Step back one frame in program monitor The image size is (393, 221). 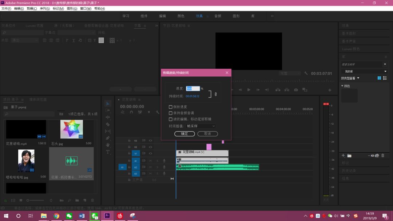[240, 90]
